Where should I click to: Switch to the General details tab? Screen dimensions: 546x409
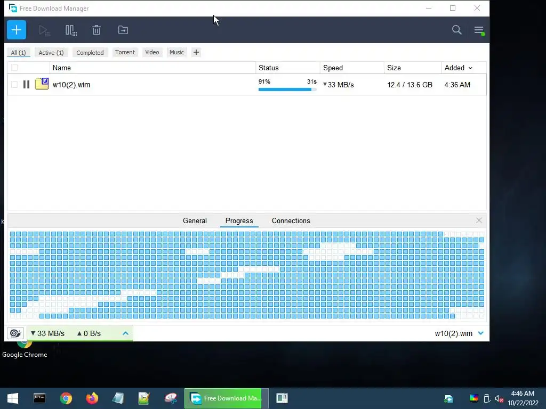tap(195, 220)
